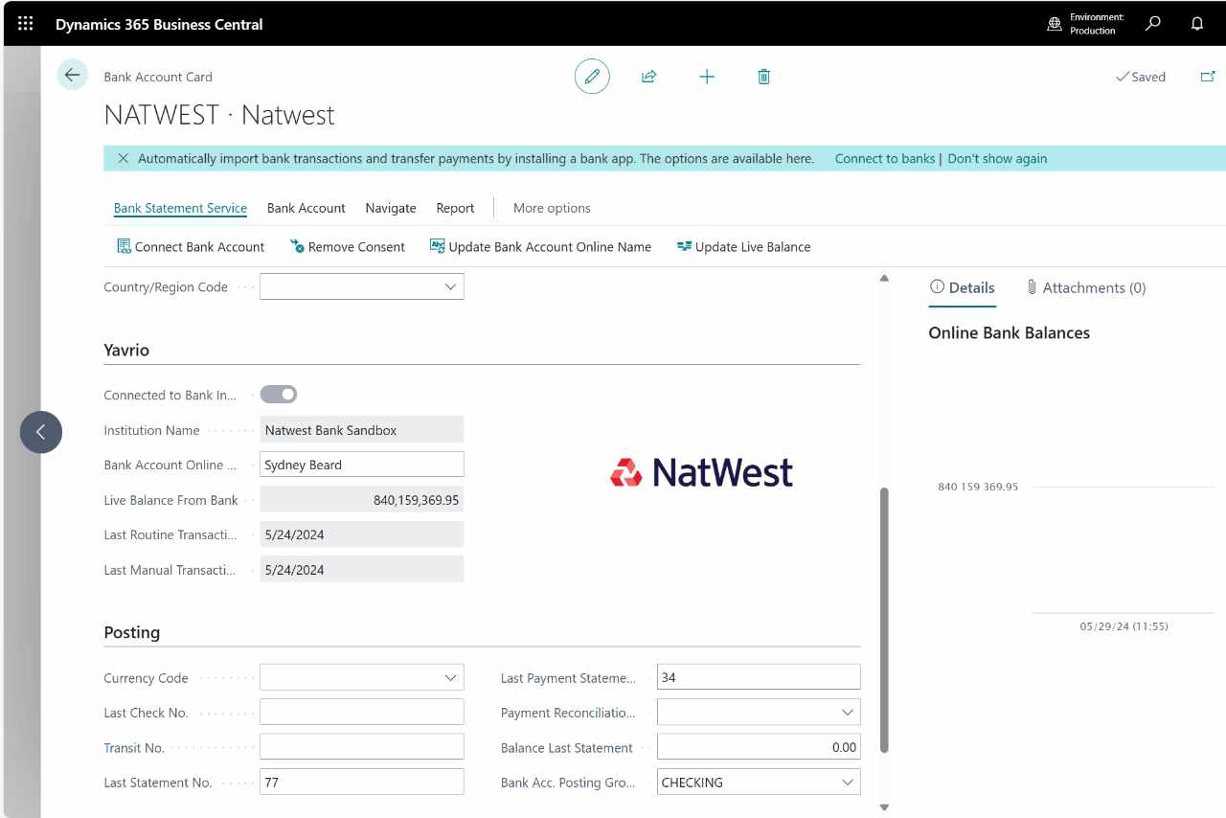1226x818 pixels.
Task: Click Balance Last Statement field
Action: point(759,747)
